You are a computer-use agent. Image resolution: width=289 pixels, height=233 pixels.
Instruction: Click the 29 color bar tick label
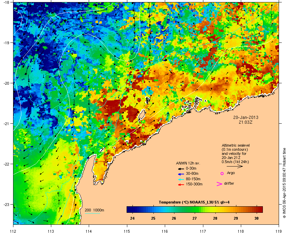click(236, 218)
